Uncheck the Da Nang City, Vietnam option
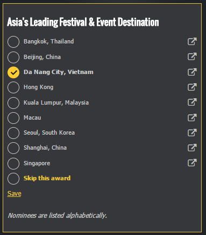This screenshot has width=206, height=235. click(x=13, y=72)
